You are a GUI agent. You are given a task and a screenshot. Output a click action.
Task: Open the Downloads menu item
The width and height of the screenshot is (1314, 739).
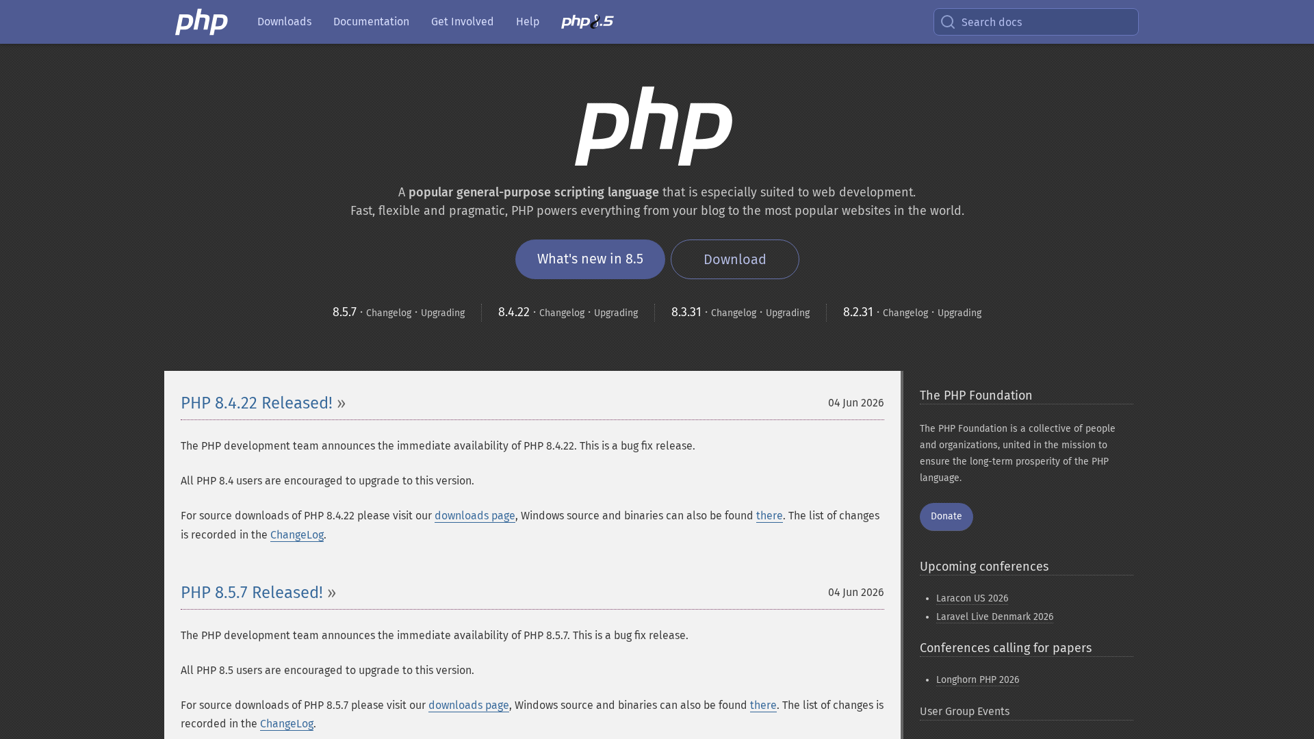[x=284, y=22]
